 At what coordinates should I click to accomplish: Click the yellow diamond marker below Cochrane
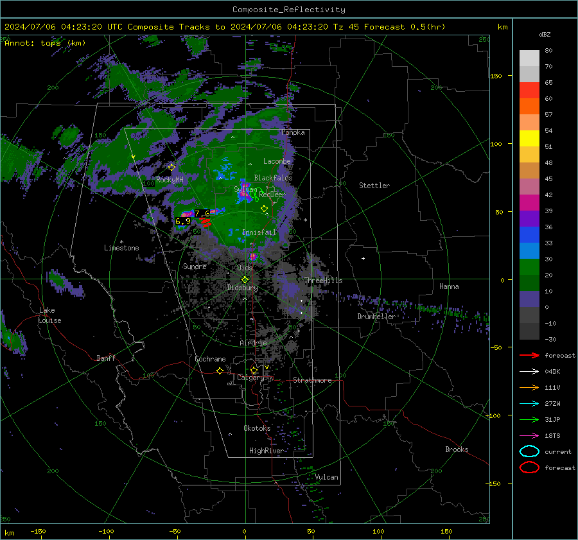[220, 370]
